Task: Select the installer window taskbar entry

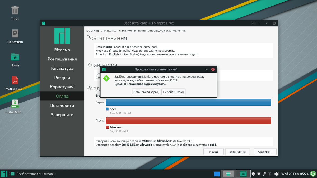Action: pyautogui.click(x=34, y=174)
